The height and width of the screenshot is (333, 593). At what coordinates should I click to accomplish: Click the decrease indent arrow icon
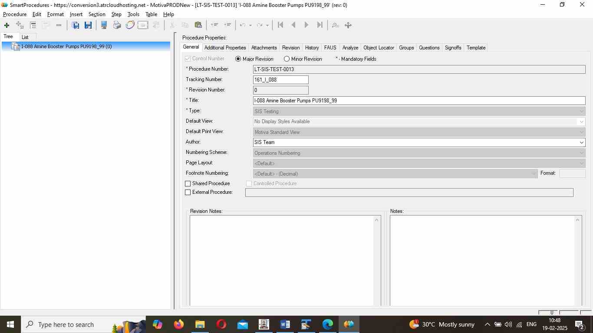click(x=214, y=25)
